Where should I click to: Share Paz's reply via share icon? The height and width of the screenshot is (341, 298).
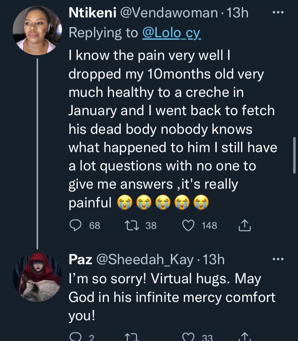point(245,337)
